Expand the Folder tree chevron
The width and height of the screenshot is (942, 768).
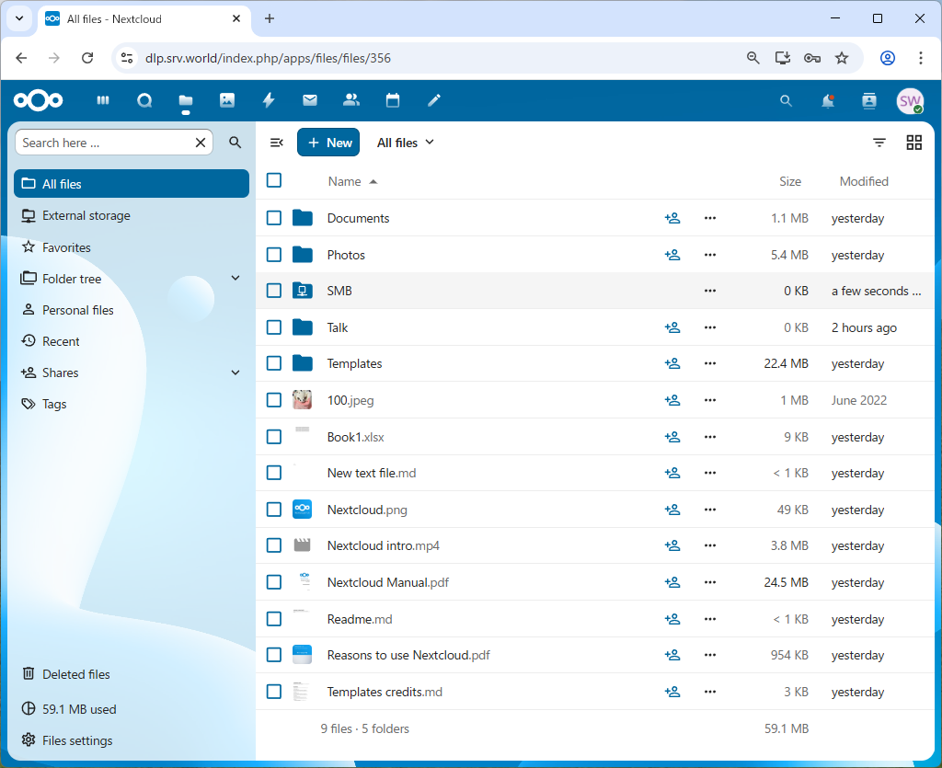click(235, 278)
